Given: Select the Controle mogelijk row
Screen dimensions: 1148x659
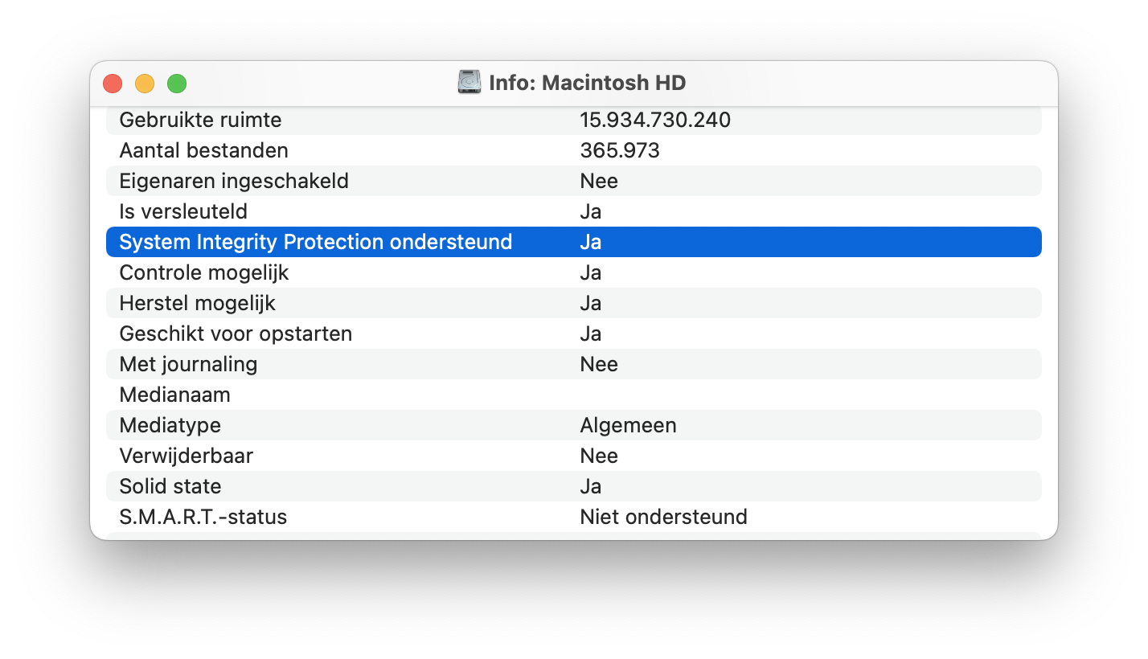Looking at the screenshot, I should pyautogui.click(x=574, y=272).
